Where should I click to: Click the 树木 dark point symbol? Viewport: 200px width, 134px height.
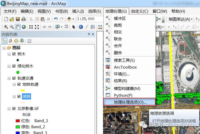click(x=18, y=60)
